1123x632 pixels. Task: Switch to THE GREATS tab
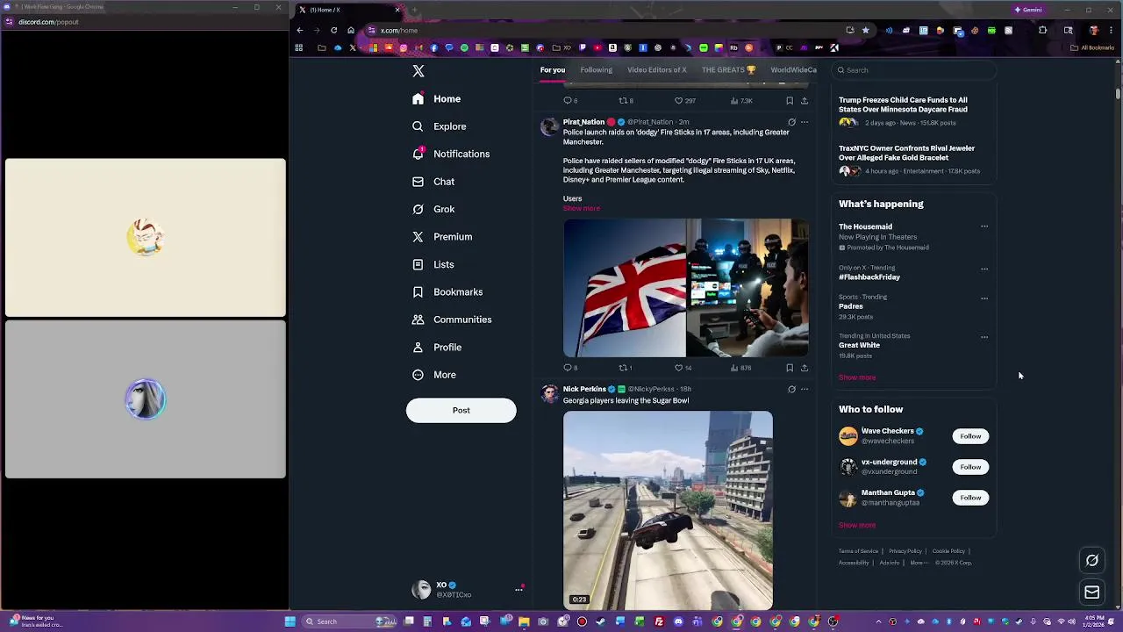(x=728, y=70)
